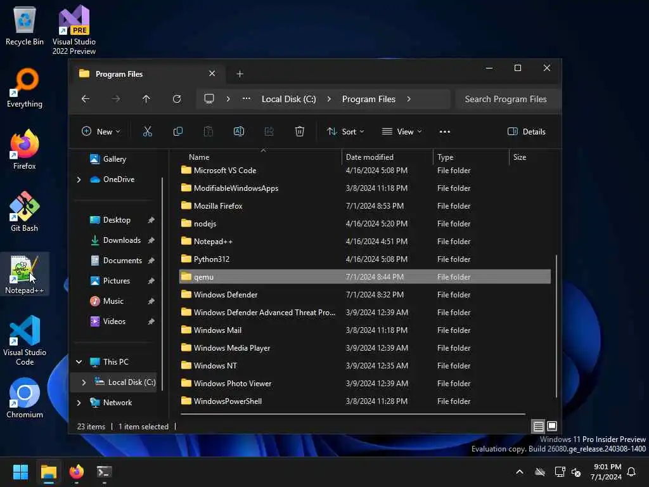Viewport: 649px width, 487px height.
Task: Open Music in Quick access
Action: tap(113, 301)
